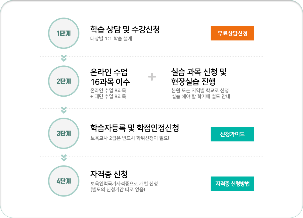Click the 보육인력국가자격증 개별 신청 description
Screen dimensions: 303x218
pyautogui.click(x=124, y=184)
